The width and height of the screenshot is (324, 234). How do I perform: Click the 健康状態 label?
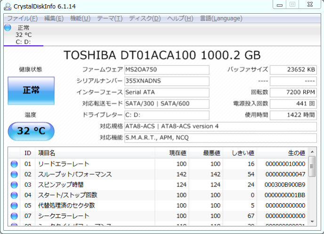(x=31, y=69)
